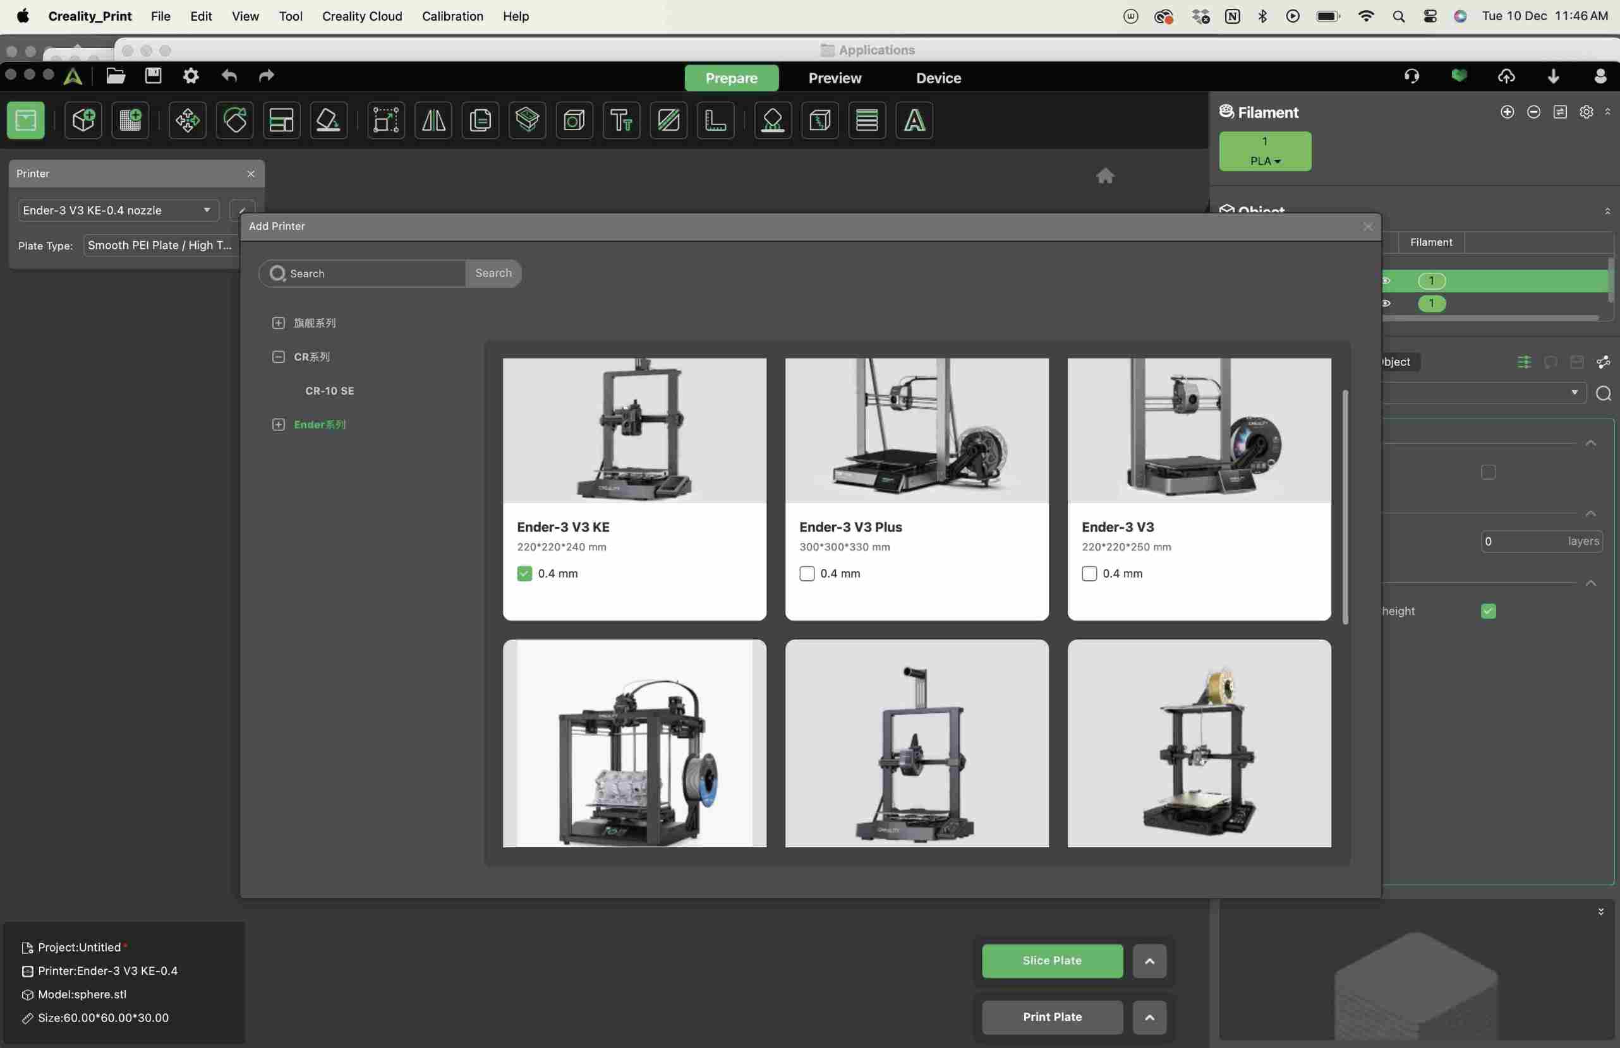Collapse the Filament panel double chevron
This screenshot has width=1620, height=1048.
click(1608, 112)
